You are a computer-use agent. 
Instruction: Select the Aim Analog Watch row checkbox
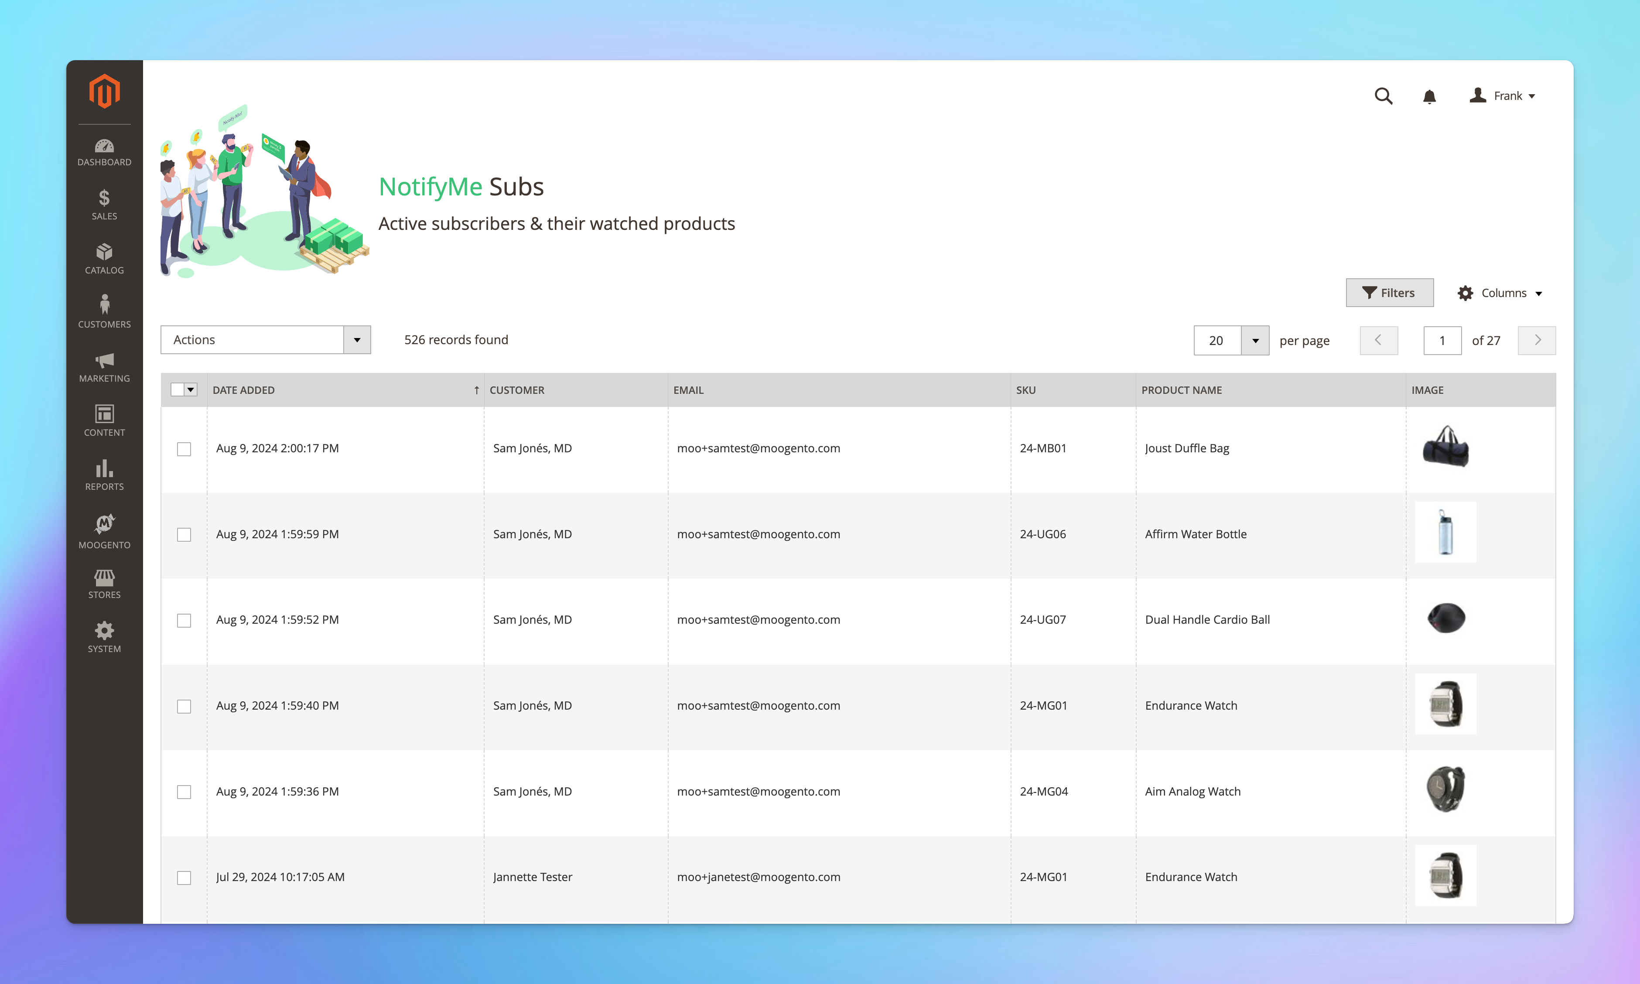tap(184, 792)
